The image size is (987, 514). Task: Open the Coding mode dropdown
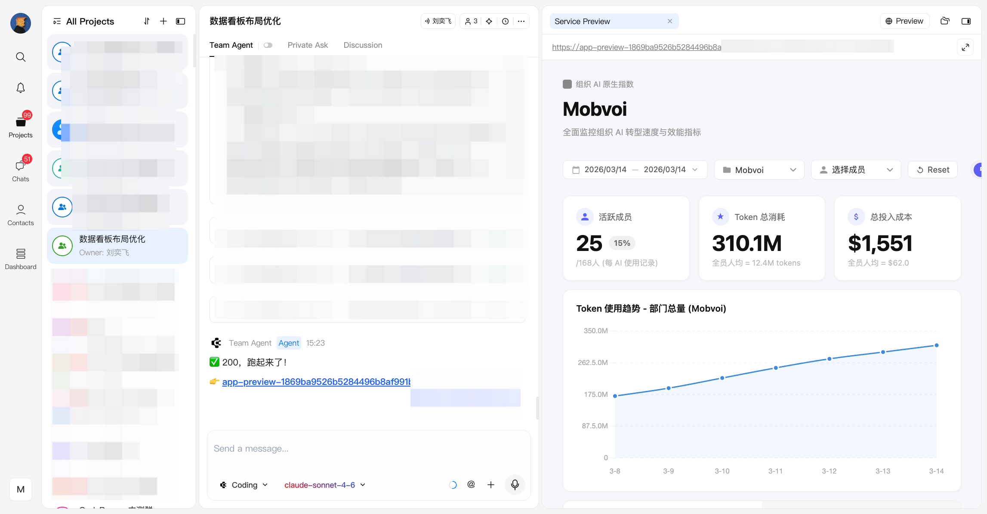[x=244, y=485]
